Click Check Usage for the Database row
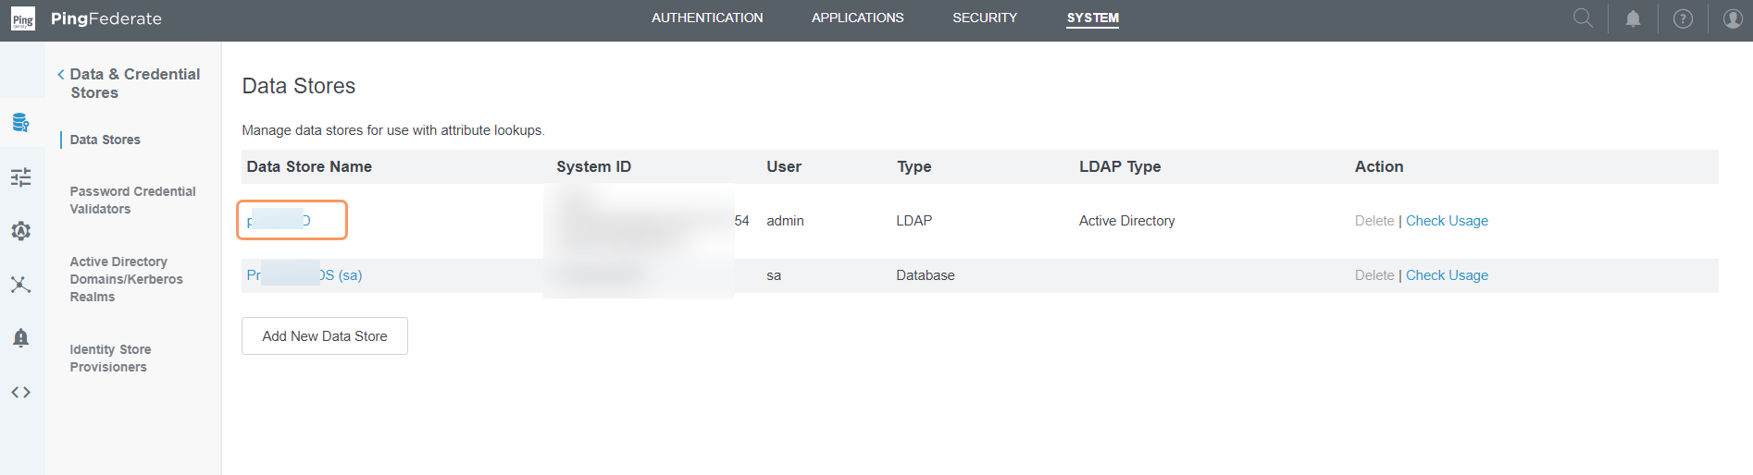This screenshot has width=1753, height=475. click(x=1447, y=275)
